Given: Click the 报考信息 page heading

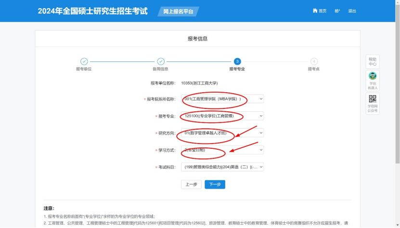Looking at the screenshot, I should click(198, 39).
